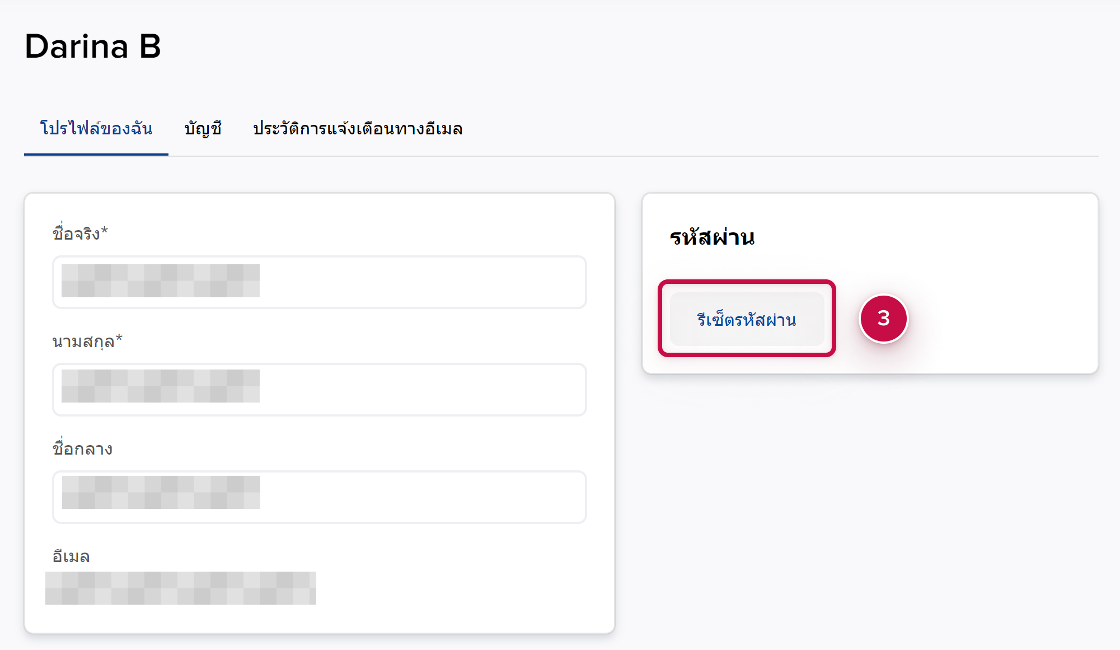The image size is (1120, 650).
Task: Click the ชื่อกลาง field label
Action: tap(82, 448)
